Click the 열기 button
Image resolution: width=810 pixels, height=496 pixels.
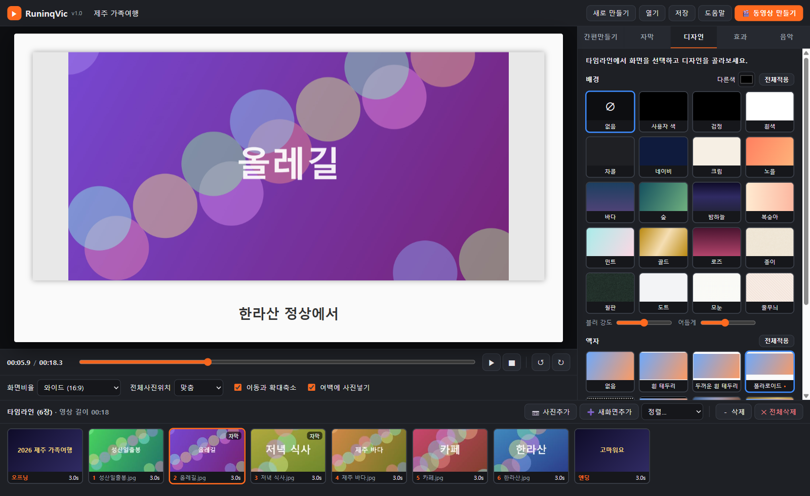click(x=652, y=13)
